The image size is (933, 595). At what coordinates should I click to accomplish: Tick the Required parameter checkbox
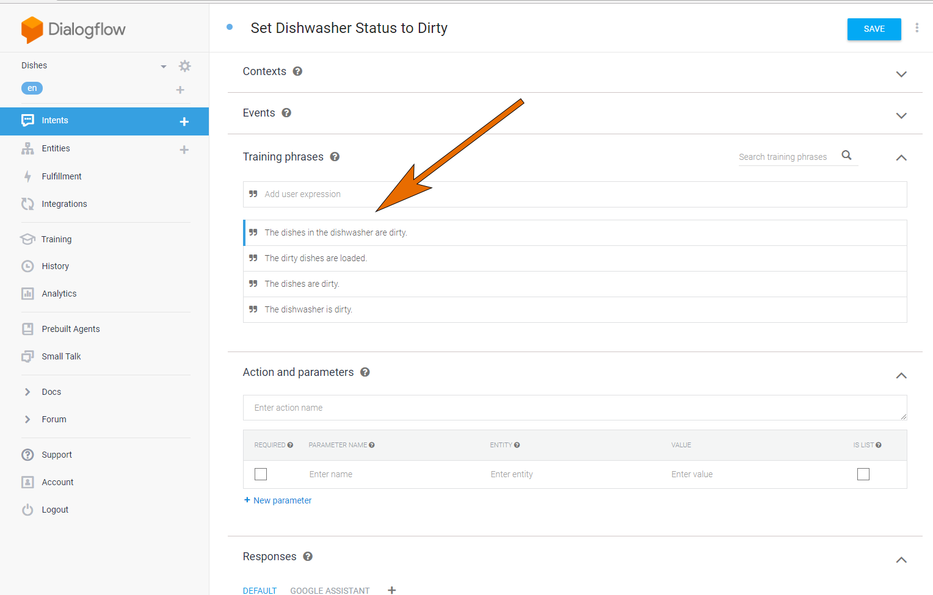point(261,474)
